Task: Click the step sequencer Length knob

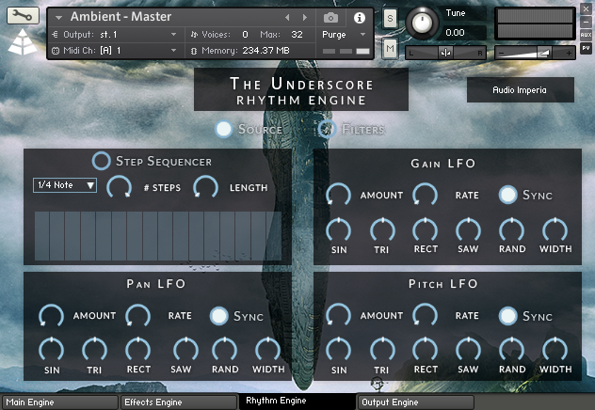Action: coord(205,187)
